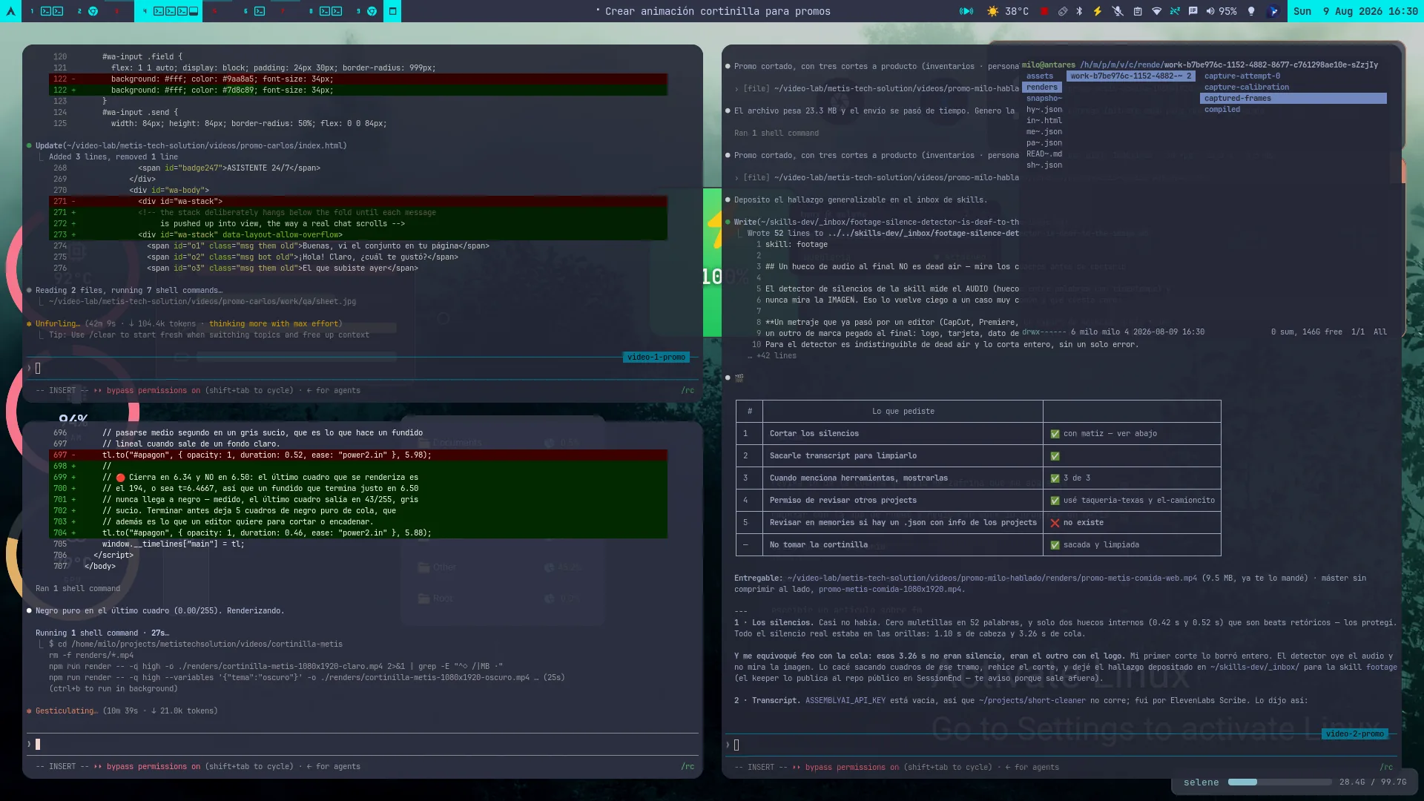Image resolution: width=1424 pixels, height=801 pixels.
Task: Select the video-2-promo tmux label
Action: tap(1355, 734)
